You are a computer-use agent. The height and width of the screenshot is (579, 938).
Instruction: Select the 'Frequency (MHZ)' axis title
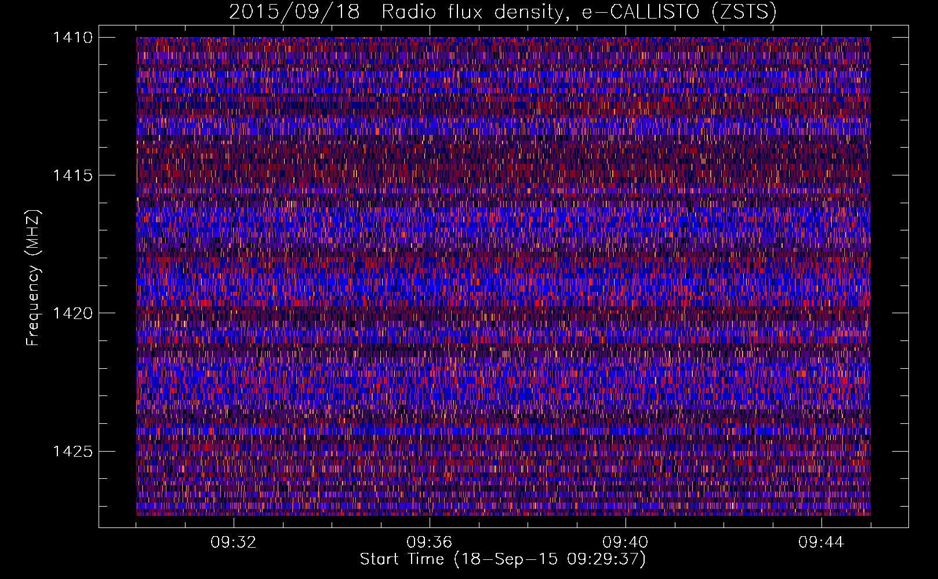point(34,278)
